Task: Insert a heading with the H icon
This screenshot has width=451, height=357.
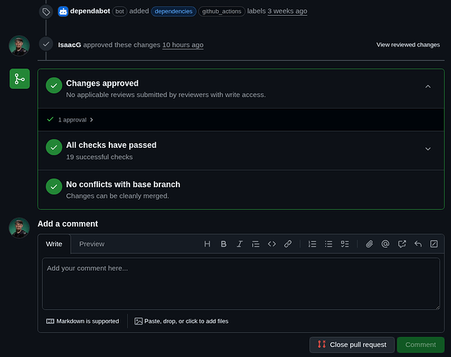Action: 207,244
